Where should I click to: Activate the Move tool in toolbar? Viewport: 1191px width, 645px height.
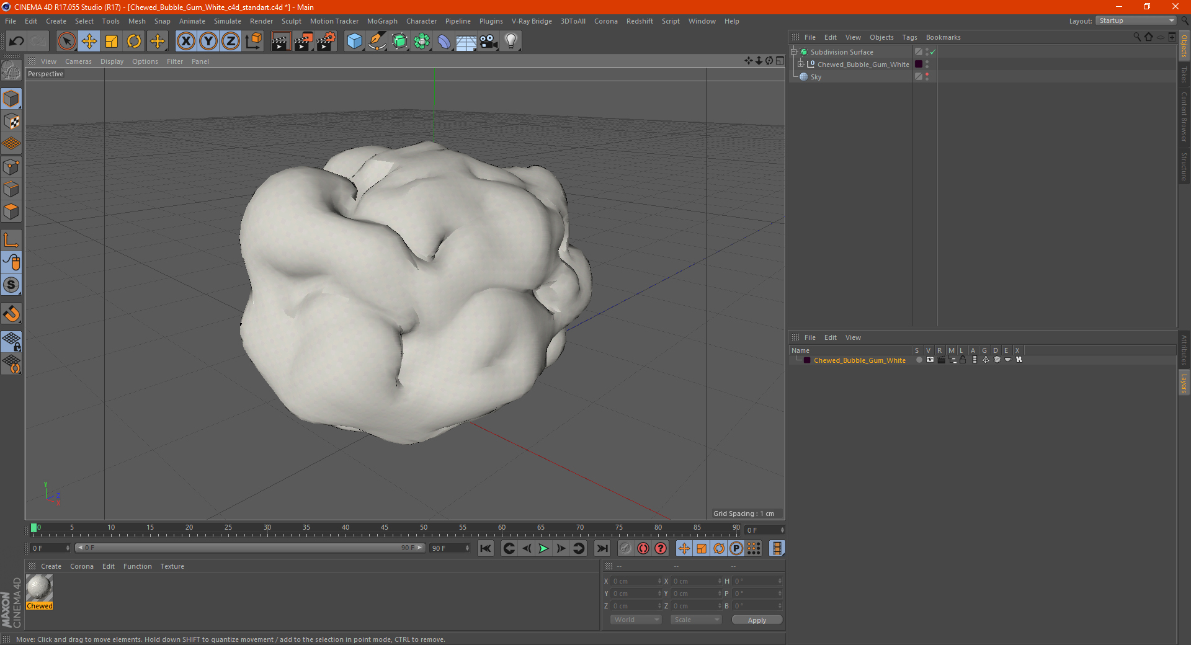click(x=89, y=42)
